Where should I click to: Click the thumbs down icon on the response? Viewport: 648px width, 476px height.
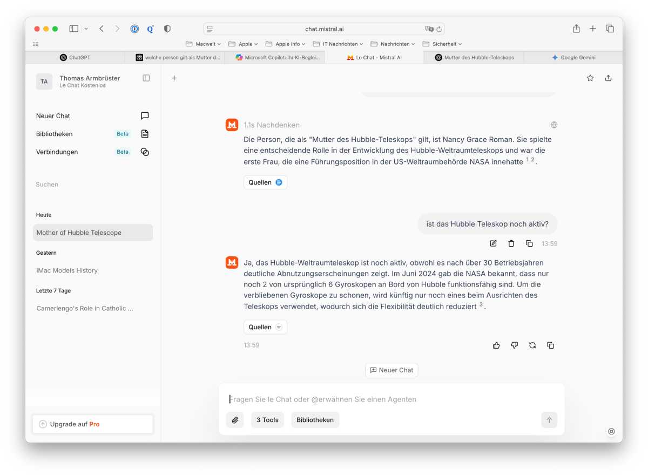[514, 345]
